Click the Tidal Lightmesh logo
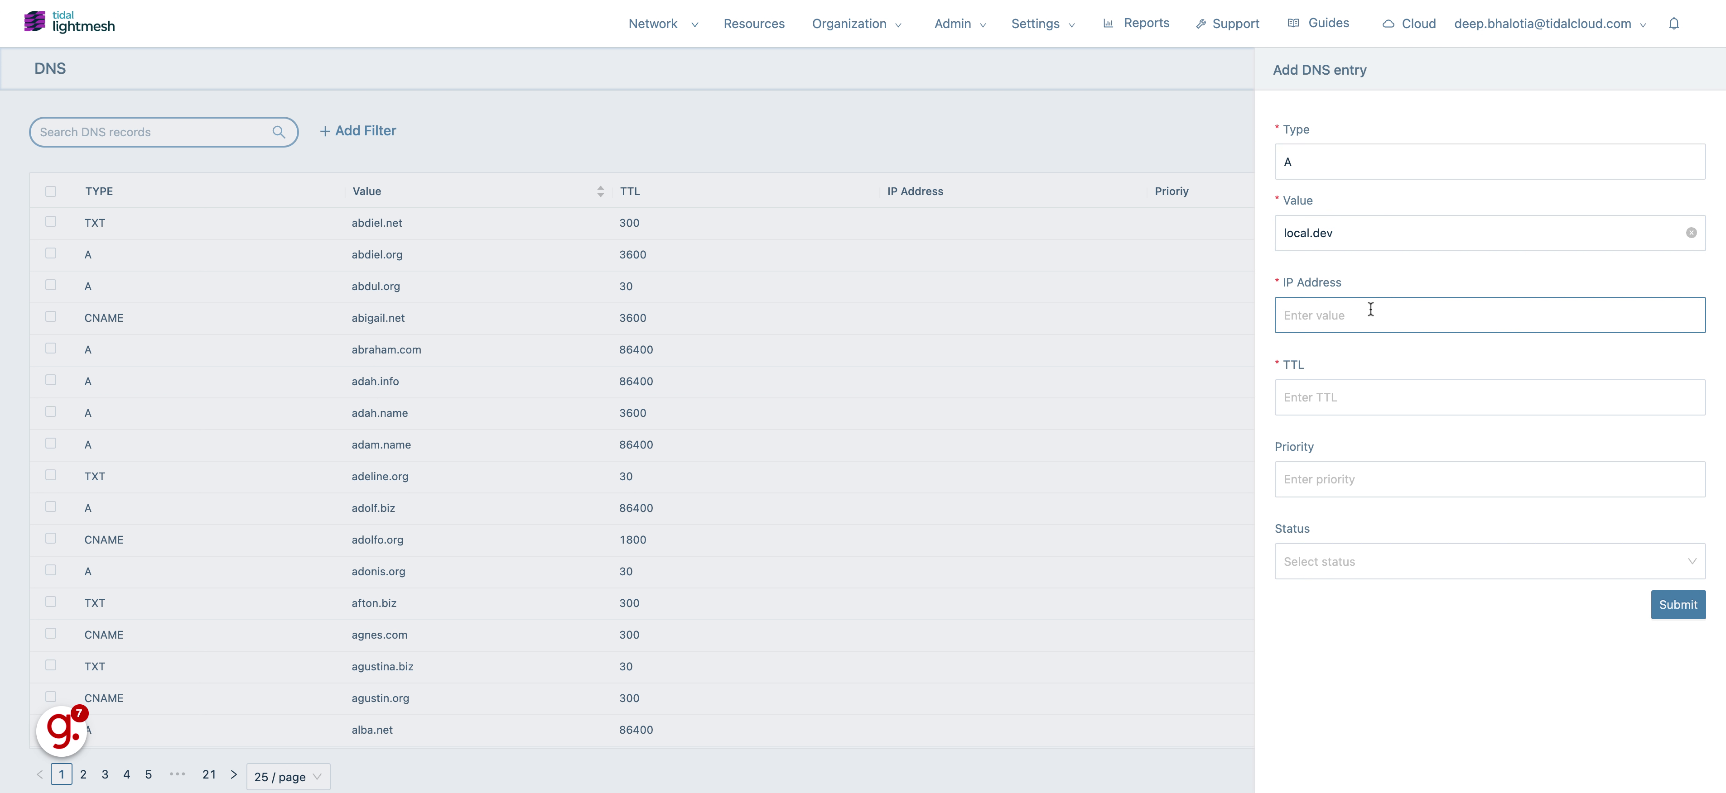Viewport: 1726px width, 793px height. (67, 21)
